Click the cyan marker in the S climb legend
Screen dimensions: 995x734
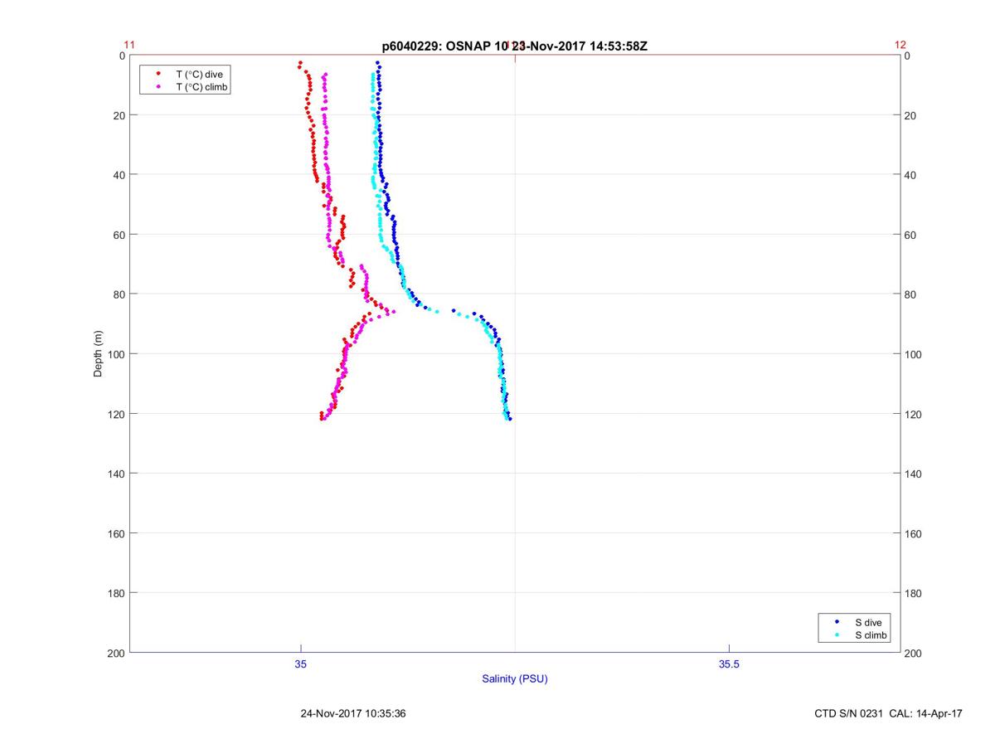[837, 635]
